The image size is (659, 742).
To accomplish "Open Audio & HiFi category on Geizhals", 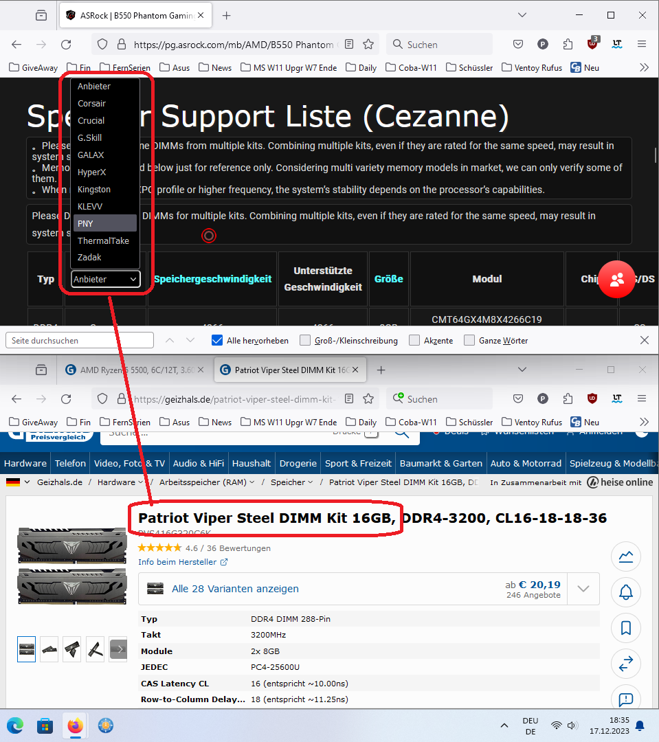I will (199, 463).
